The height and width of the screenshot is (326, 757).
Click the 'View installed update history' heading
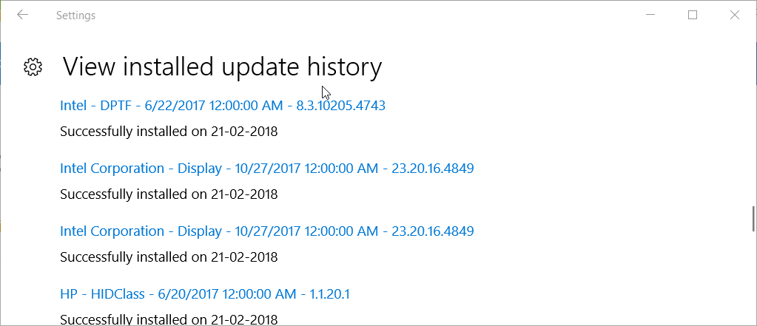point(222,67)
